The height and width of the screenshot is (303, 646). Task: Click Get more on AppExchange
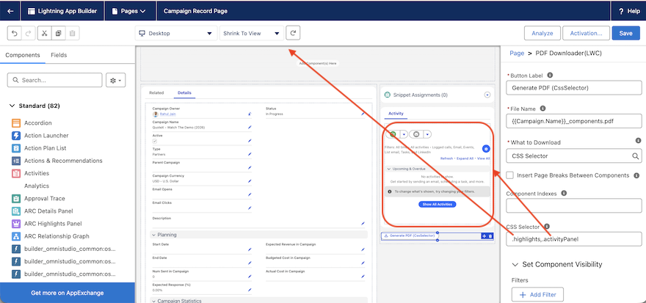(x=67, y=293)
